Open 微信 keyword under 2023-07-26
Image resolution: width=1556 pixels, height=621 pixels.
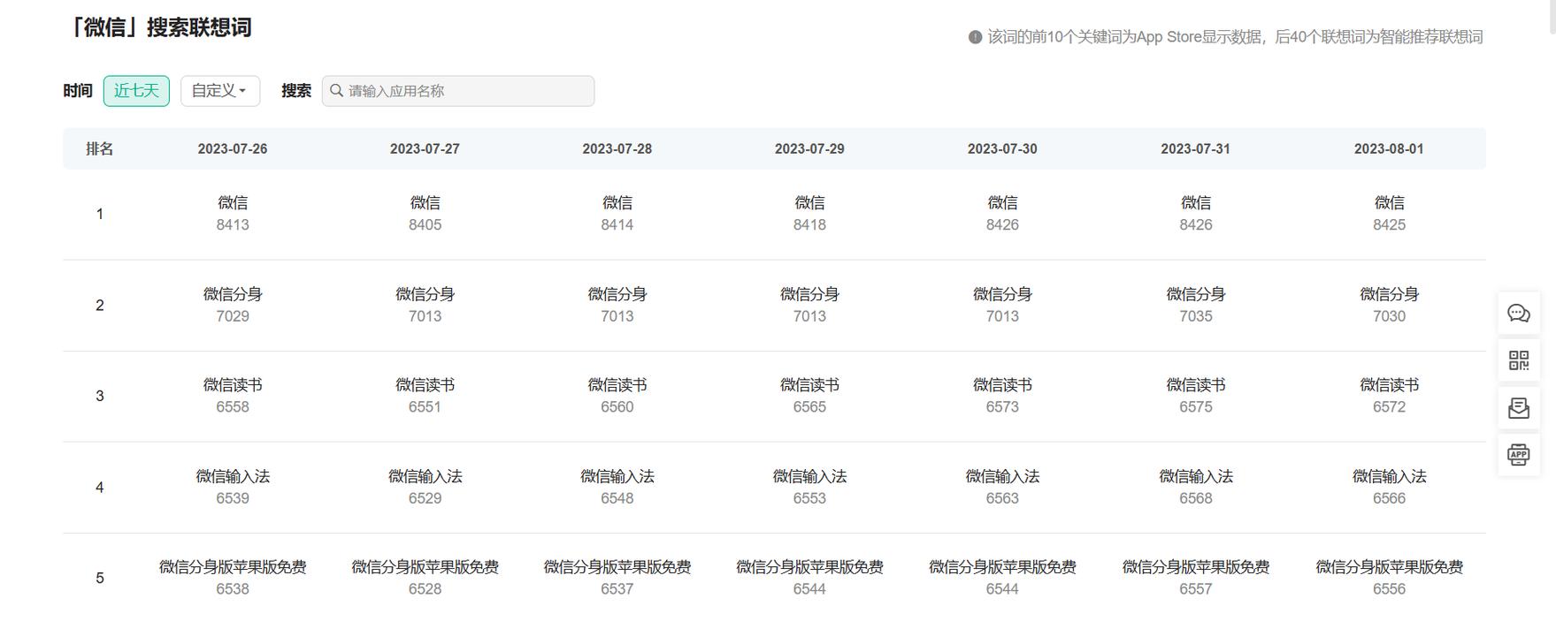click(x=233, y=203)
